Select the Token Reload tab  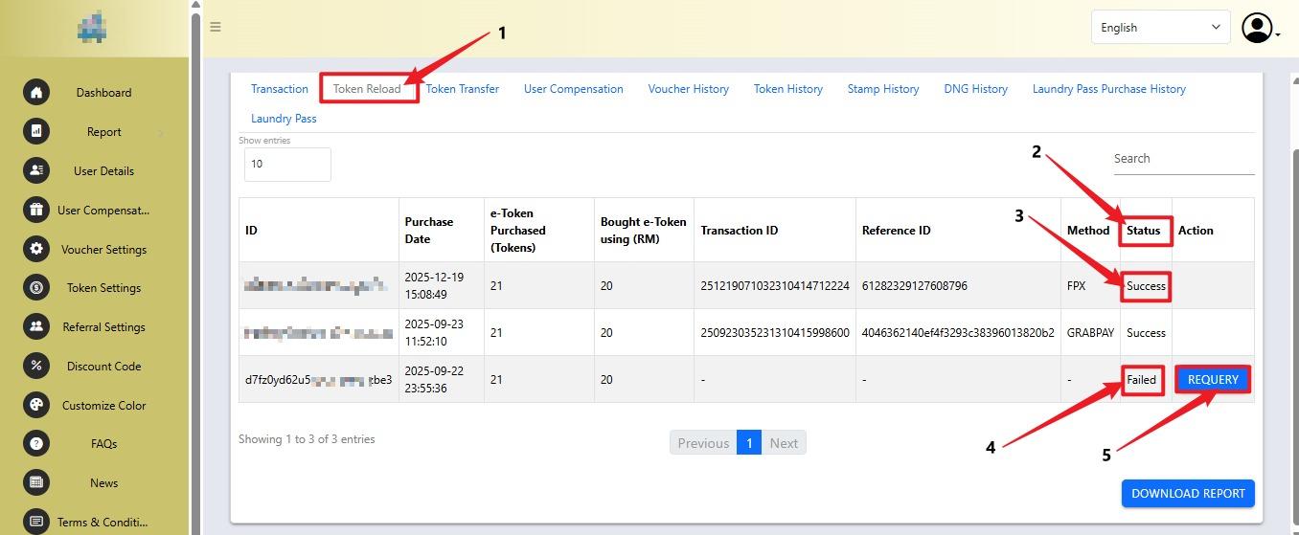point(367,89)
